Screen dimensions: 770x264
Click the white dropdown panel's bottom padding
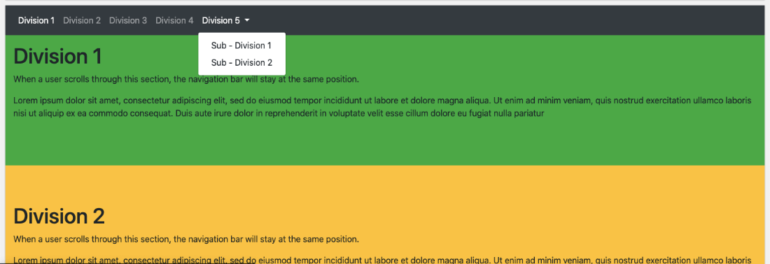(x=241, y=73)
